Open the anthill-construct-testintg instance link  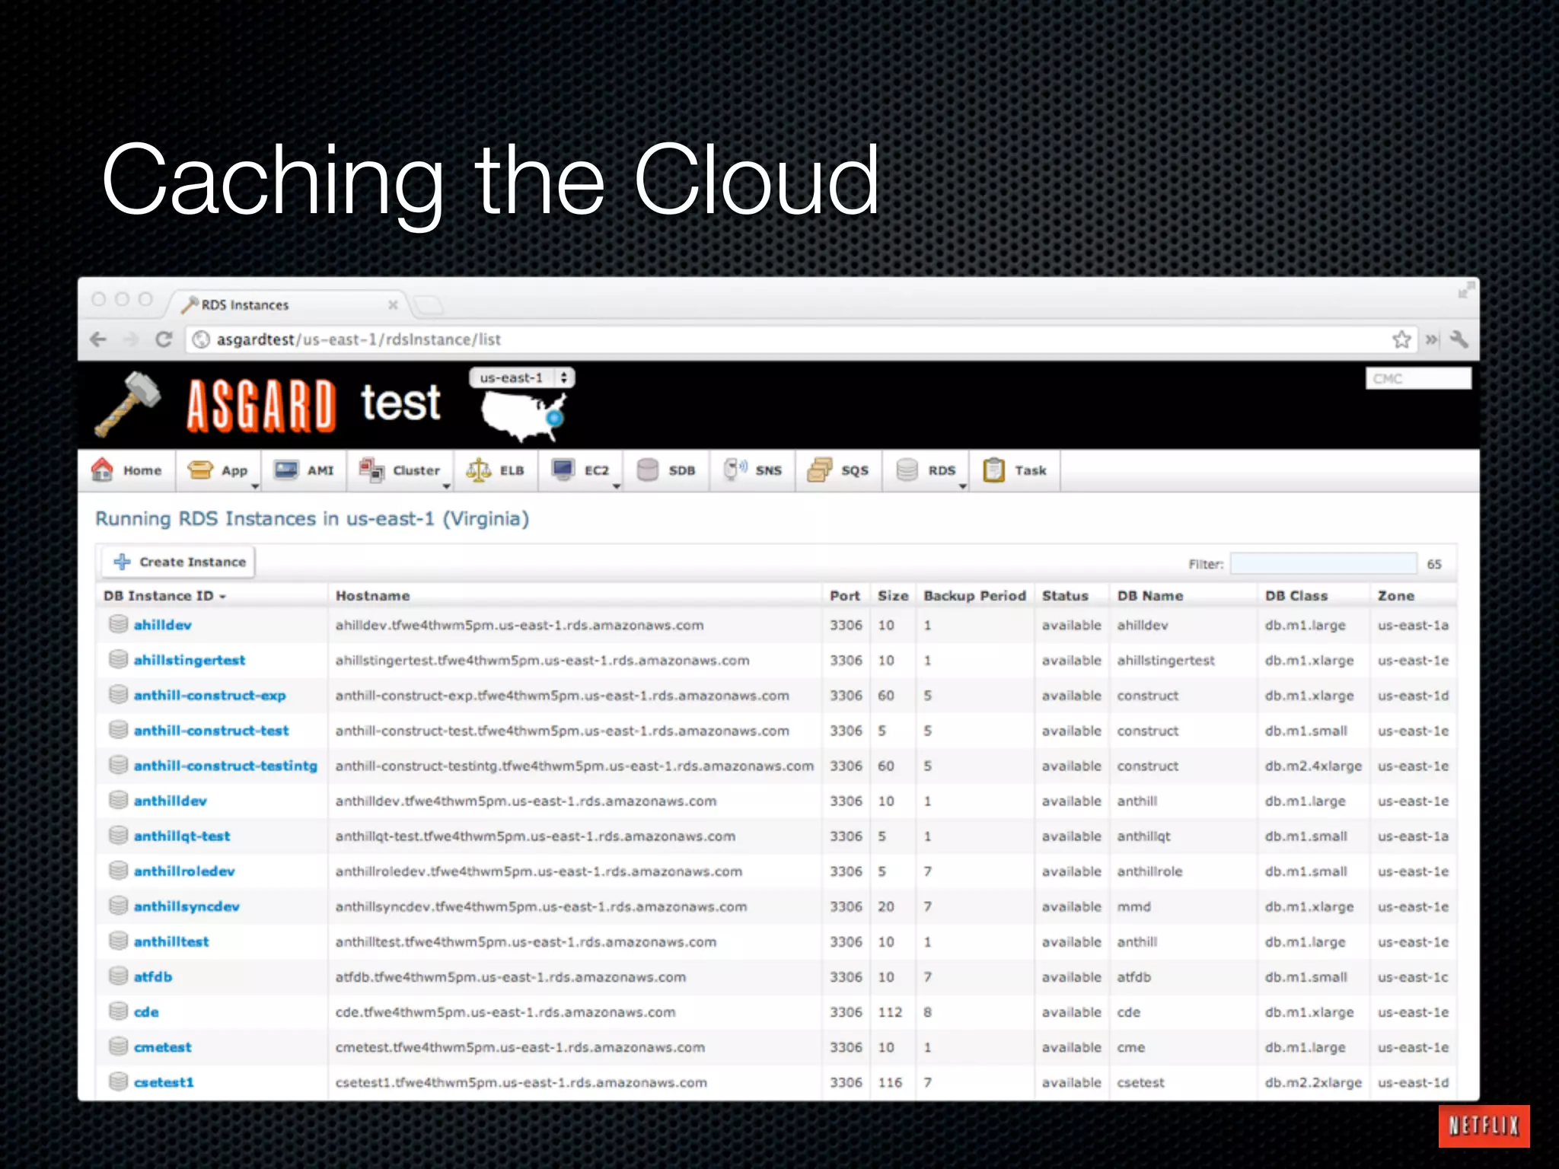coord(225,766)
